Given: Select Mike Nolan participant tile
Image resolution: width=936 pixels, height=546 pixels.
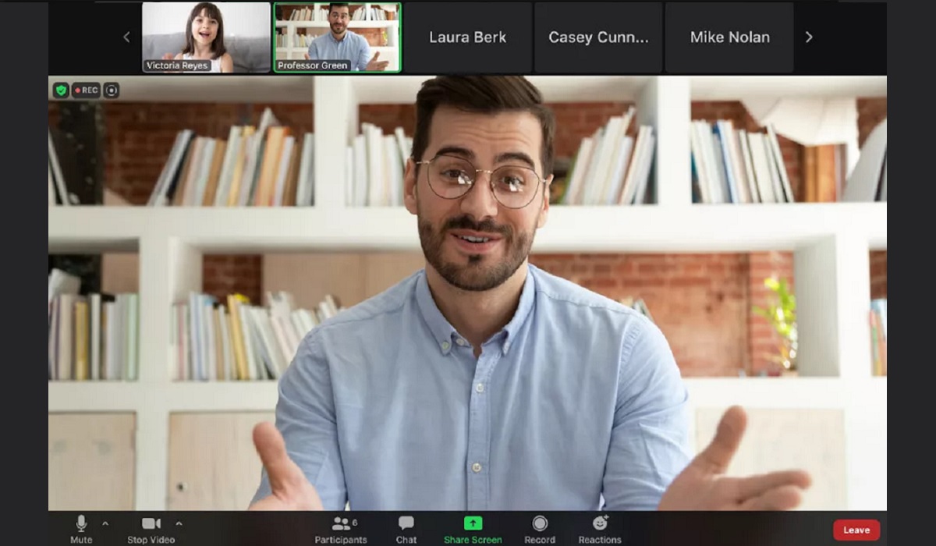Looking at the screenshot, I should click(729, 37).
